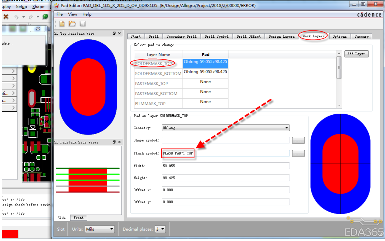
Task: Open the Decimal places dropdown
Action: point(160,229)
